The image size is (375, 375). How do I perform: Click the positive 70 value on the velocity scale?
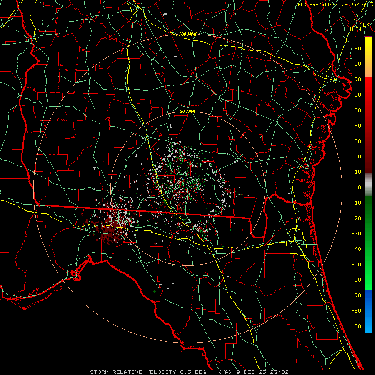[358, 80]
